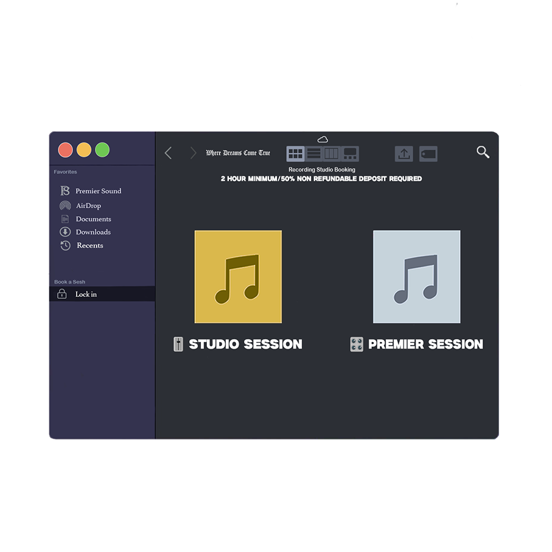Image resolution: width=552 pixels, height=552 pixels.
Task: Switch to list view
Action: tap(313, 153)
